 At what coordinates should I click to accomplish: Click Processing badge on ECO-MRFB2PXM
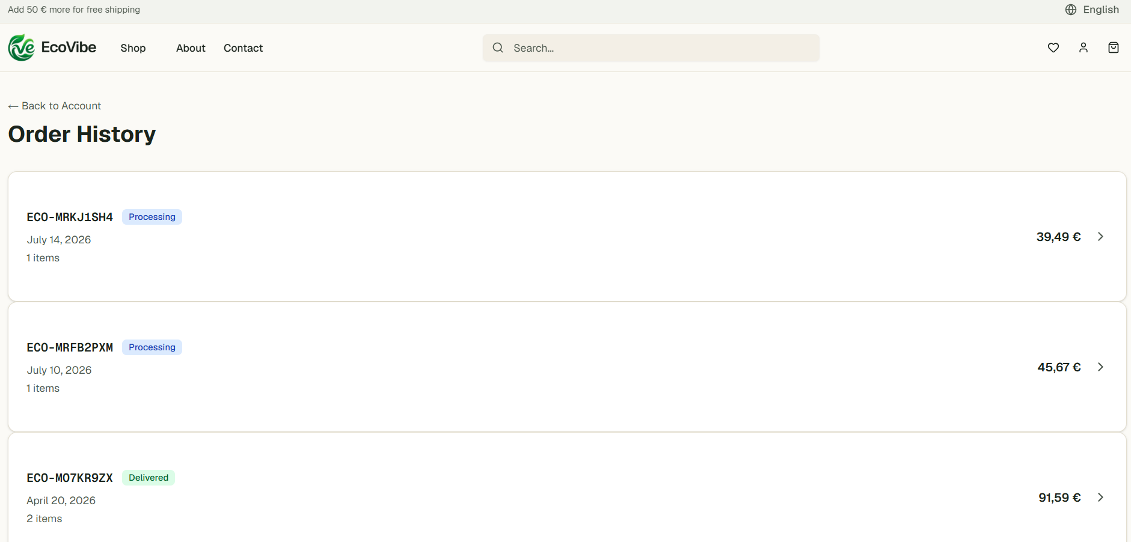[152, 347]
